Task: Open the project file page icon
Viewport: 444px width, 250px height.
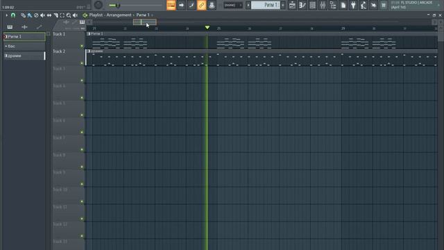Action: (x=343, y=5)
